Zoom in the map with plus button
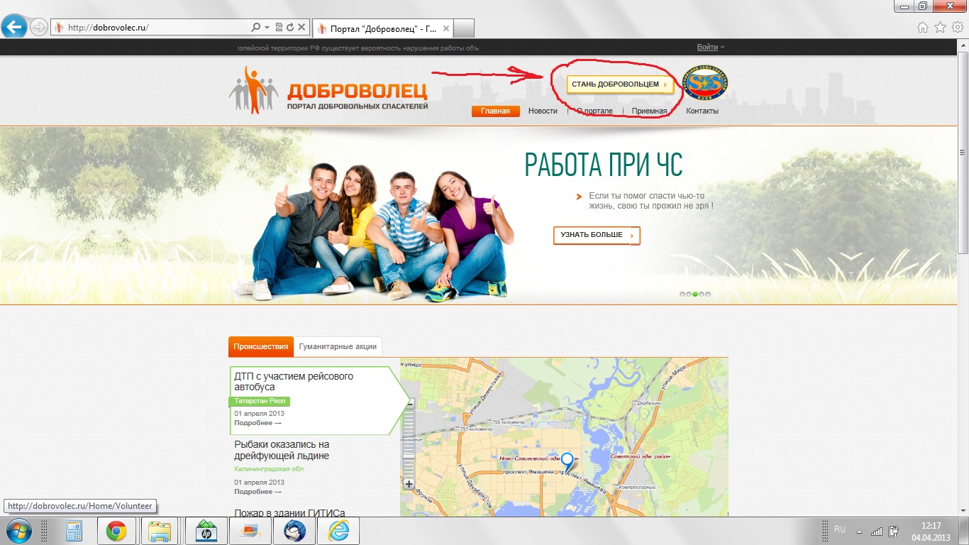The image size is (969, 545). (409, 484)
